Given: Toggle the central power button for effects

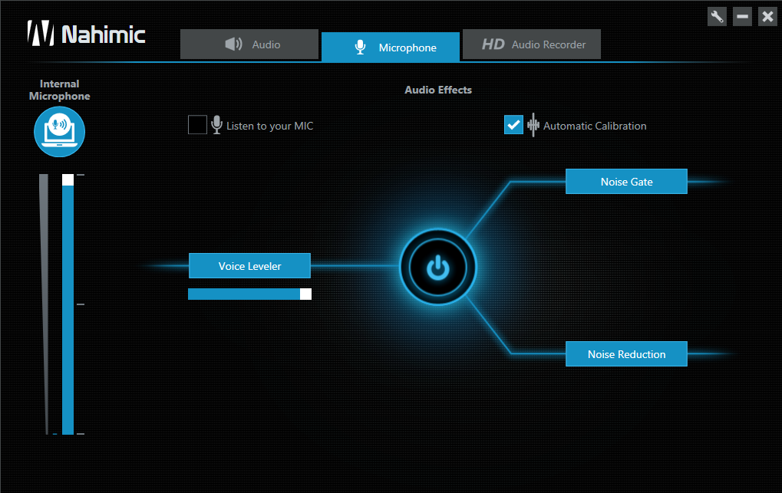Looking at the screenshot, I should 437,268.
